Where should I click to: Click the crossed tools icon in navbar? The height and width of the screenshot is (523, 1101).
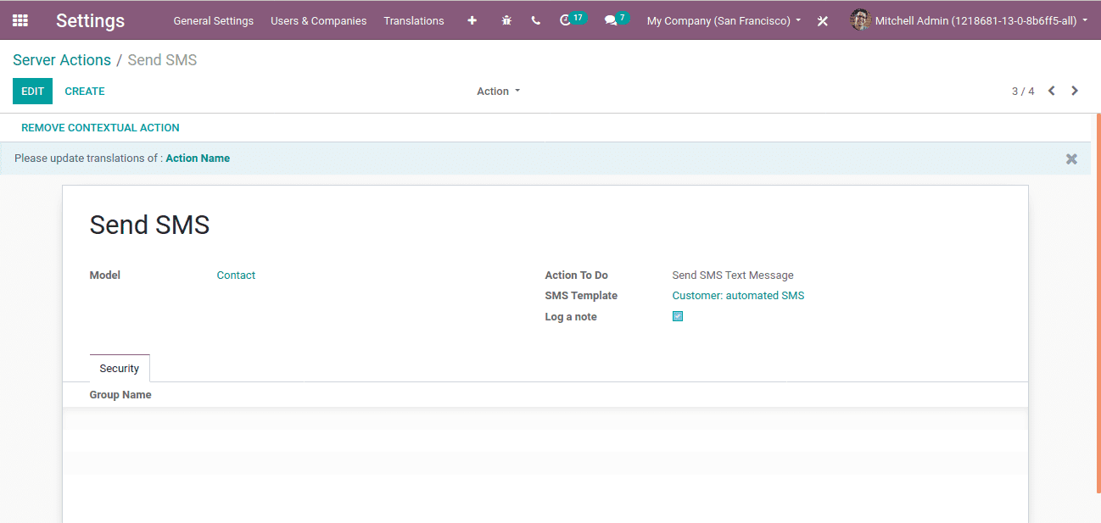822,21
